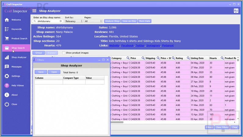Click the Product Re column header
Image resolution: width=243 pixels, height=137 pixels.
pos(230,58)
